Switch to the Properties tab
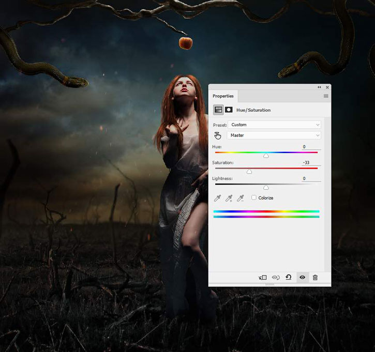Image resolution: width=375 pixels, height=352 pixels. pyautogui.click(x=223, y=96)
